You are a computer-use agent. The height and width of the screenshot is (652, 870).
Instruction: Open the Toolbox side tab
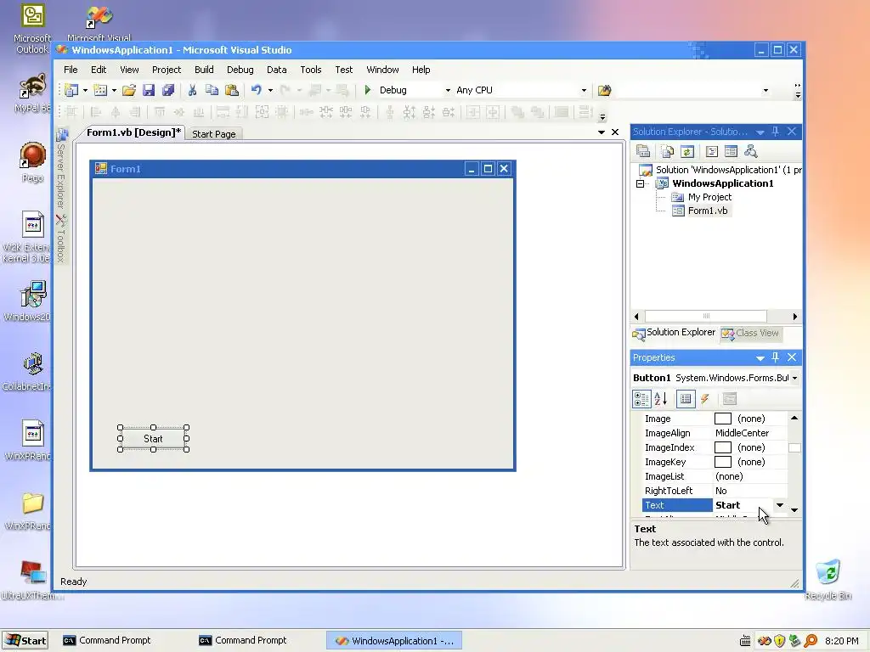point(61,239)
